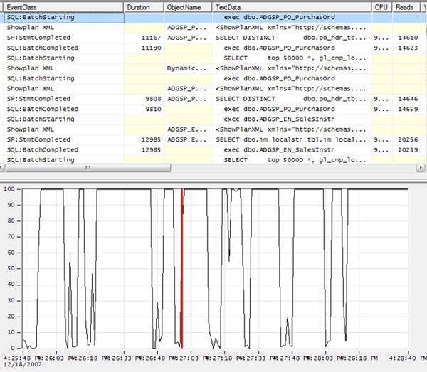Click reads value 14623 cell
The width and height of the screenshot is (427, 372).
click(408, 48)
